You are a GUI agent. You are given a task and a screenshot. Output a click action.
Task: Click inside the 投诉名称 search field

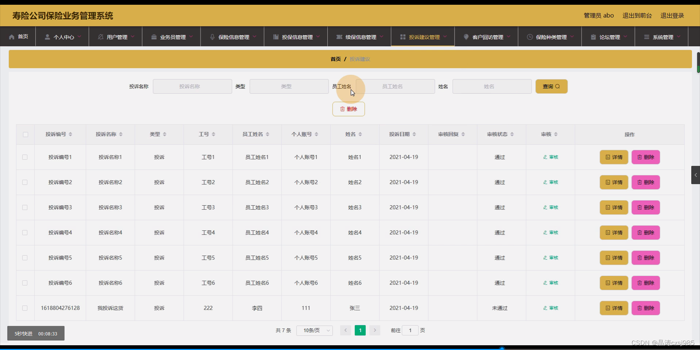click(x=192, y=86)
